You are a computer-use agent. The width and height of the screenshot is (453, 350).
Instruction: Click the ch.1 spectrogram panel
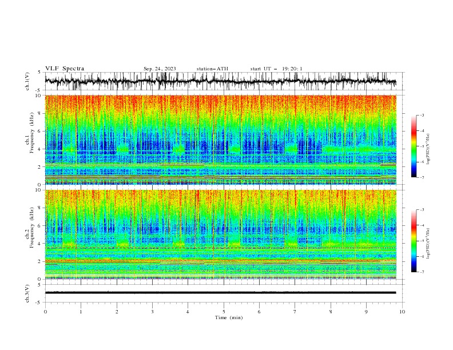tap(220, 140)
